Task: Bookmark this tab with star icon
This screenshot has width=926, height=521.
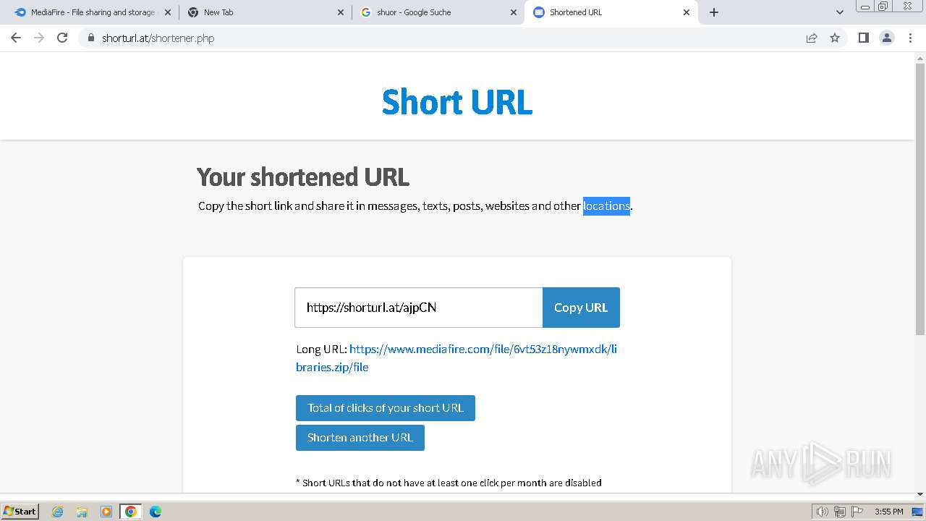Action: point(835,38)
